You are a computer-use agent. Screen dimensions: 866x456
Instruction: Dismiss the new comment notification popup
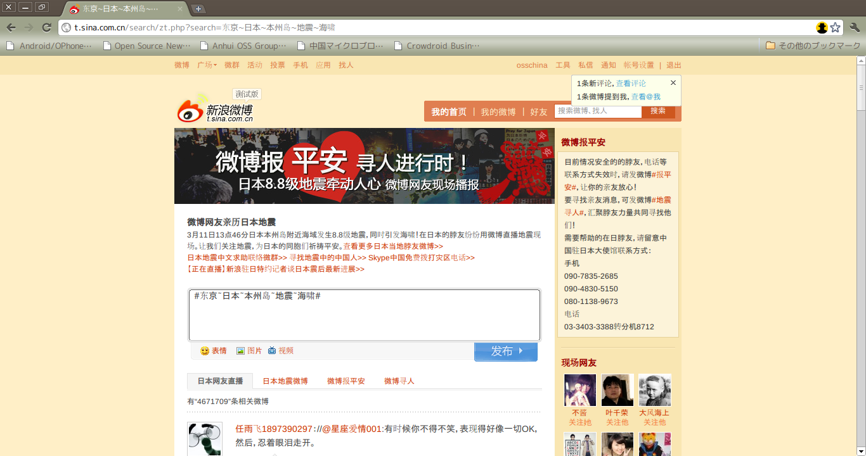(673, 82)
